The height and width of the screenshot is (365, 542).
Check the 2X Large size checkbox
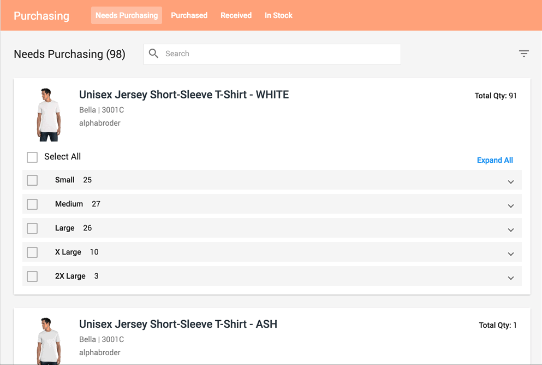coord(32,276)
